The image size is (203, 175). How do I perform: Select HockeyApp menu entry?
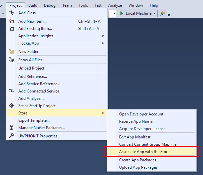click(x=57, y=43)
